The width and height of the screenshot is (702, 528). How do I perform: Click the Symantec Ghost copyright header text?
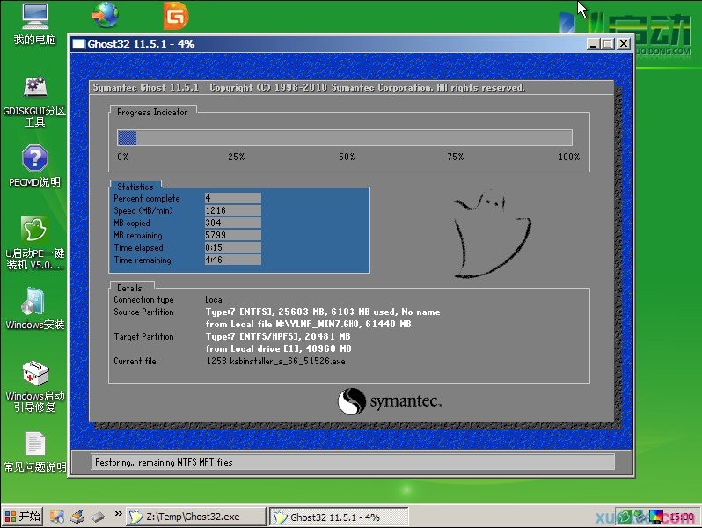point(309,88)
